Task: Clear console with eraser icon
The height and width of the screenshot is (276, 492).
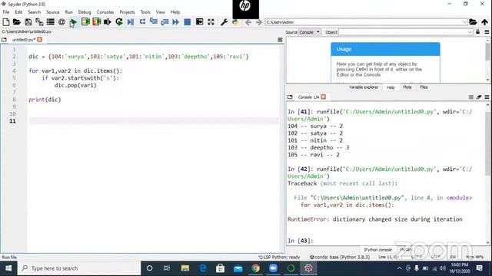Action: (479, 97)
